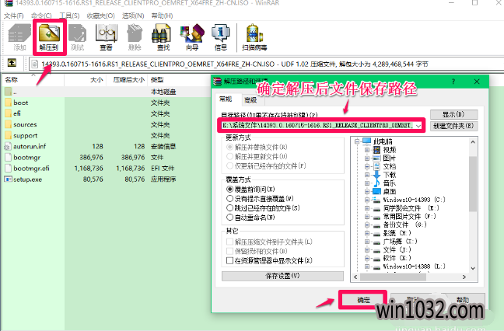Click the up-one-level arrow beside address bar
This screenshot has width=504, height=331.
pyautogui.click(x=12, y=63)
